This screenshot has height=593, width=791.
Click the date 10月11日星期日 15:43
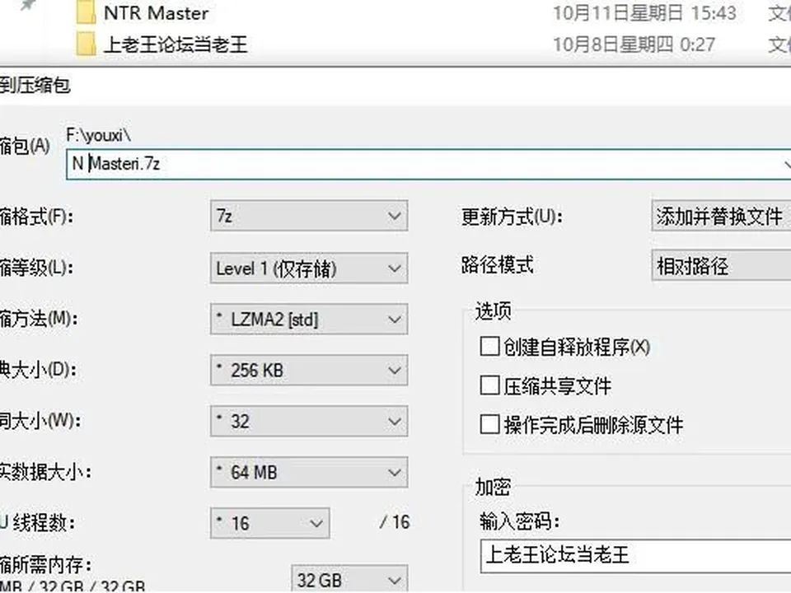[x=644, y=13]
